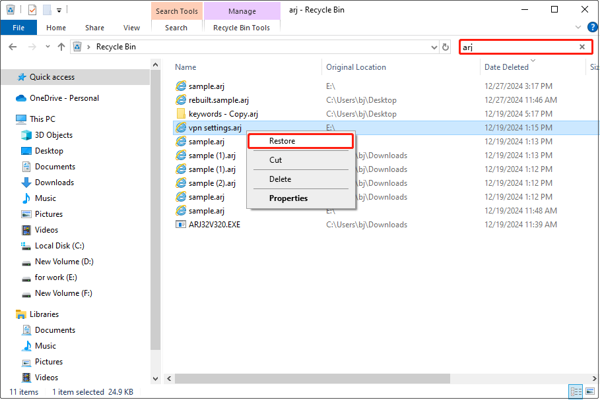
Task: Open the File menu
Action: 18,28
